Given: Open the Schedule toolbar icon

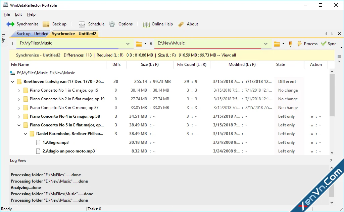Looking at the screenshot, I should click(82, 24).
